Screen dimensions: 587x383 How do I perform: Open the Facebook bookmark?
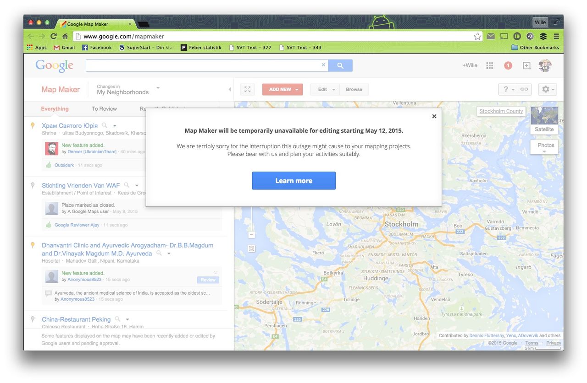click(97, 47)
